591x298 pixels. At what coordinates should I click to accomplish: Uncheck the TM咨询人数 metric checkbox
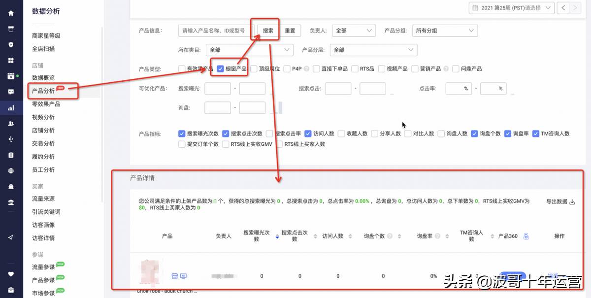coord(536,133)
